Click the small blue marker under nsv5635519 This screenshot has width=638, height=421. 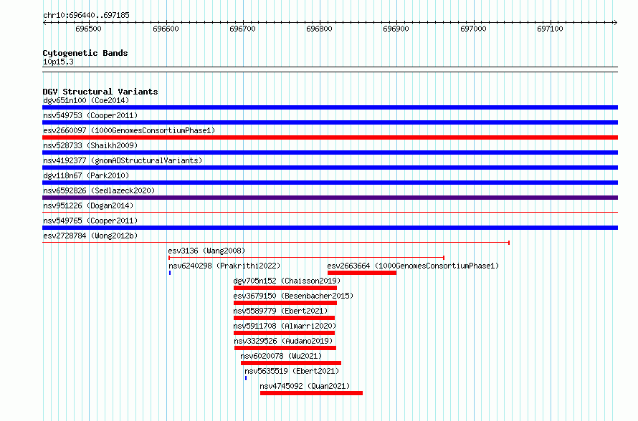click(x=246, y=378)
